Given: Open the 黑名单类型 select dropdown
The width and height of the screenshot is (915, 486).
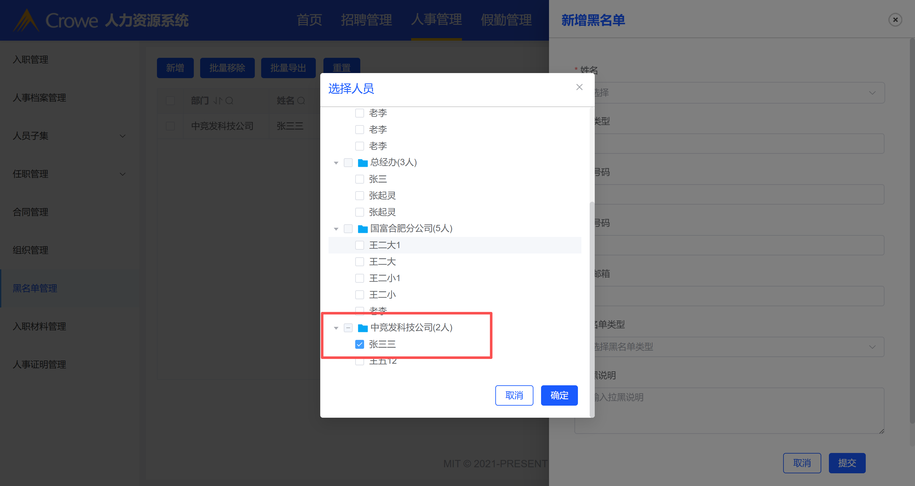Looking at the screenshot, I should (x=739, y=347).
